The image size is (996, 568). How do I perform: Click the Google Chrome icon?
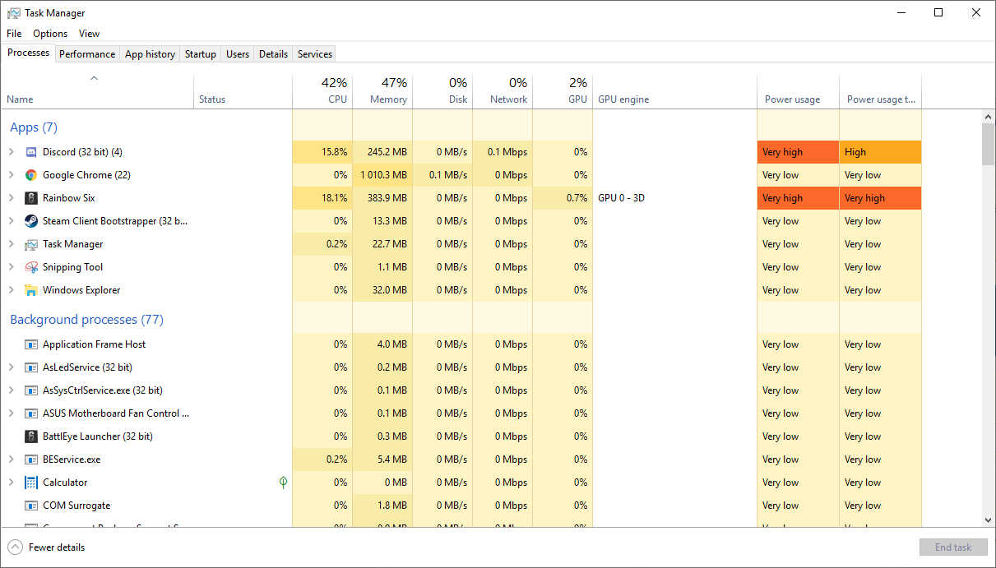coord(31,175)
